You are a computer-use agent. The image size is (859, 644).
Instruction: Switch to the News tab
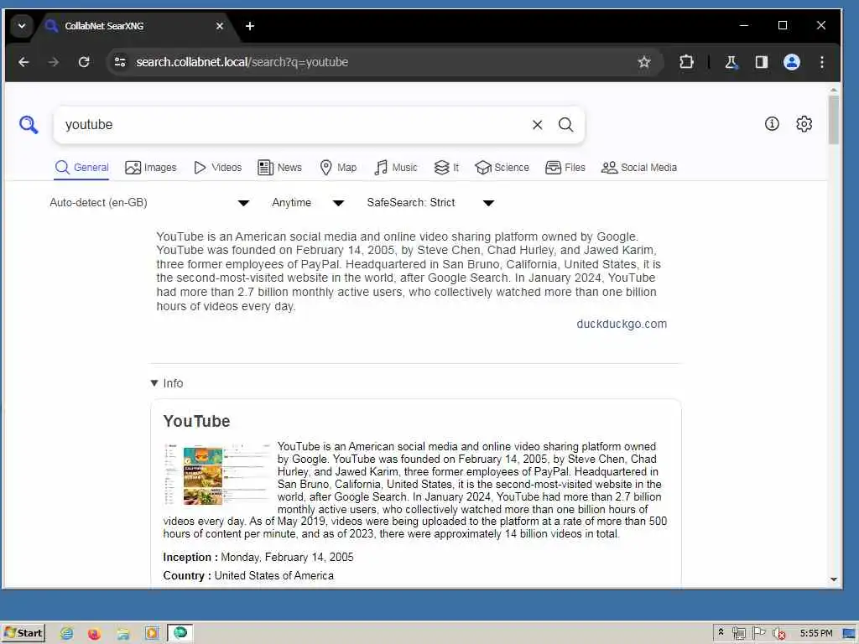(279, 168)
